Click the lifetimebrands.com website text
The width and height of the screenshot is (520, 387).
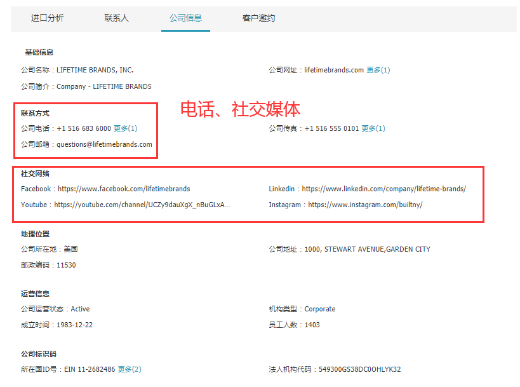[334, 70]
